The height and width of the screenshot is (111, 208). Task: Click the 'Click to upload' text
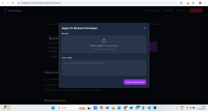97,45
